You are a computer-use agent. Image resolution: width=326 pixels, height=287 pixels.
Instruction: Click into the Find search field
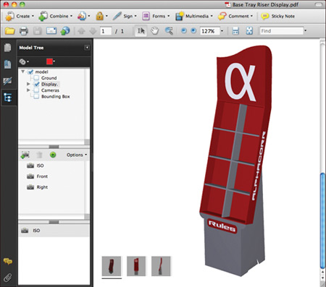point(281,31)
